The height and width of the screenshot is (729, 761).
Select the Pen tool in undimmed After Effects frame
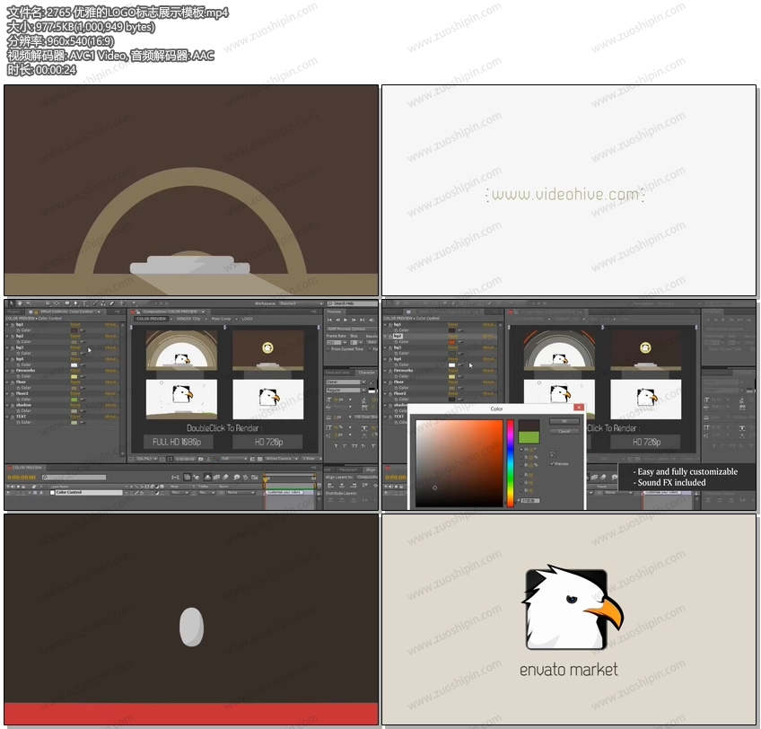[x=75, y=303]
